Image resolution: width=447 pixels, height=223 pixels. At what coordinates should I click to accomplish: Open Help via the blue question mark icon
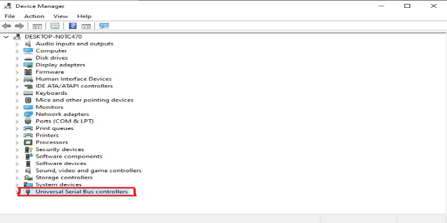73,26
